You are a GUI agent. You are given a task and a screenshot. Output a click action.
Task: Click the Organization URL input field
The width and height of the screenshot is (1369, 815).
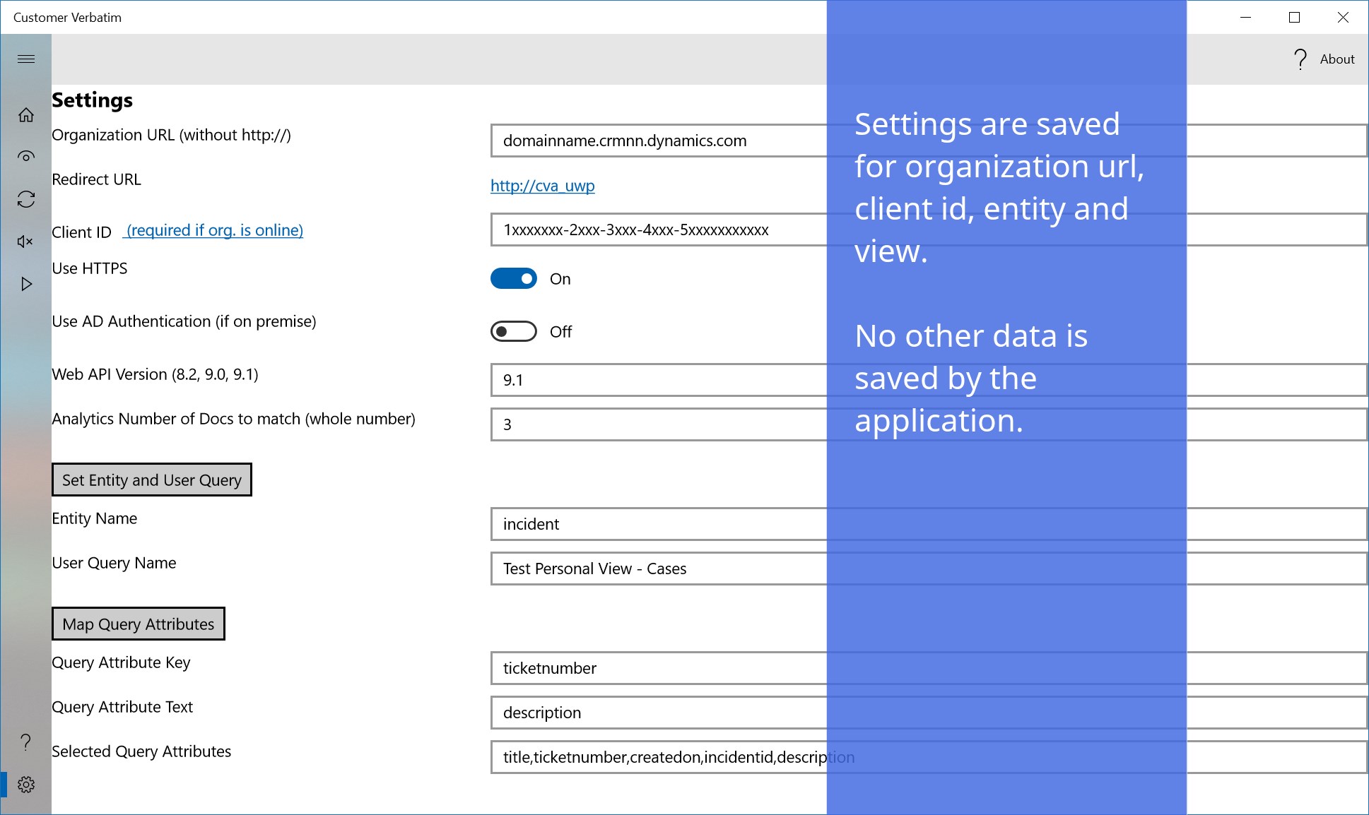pos(657,141)
